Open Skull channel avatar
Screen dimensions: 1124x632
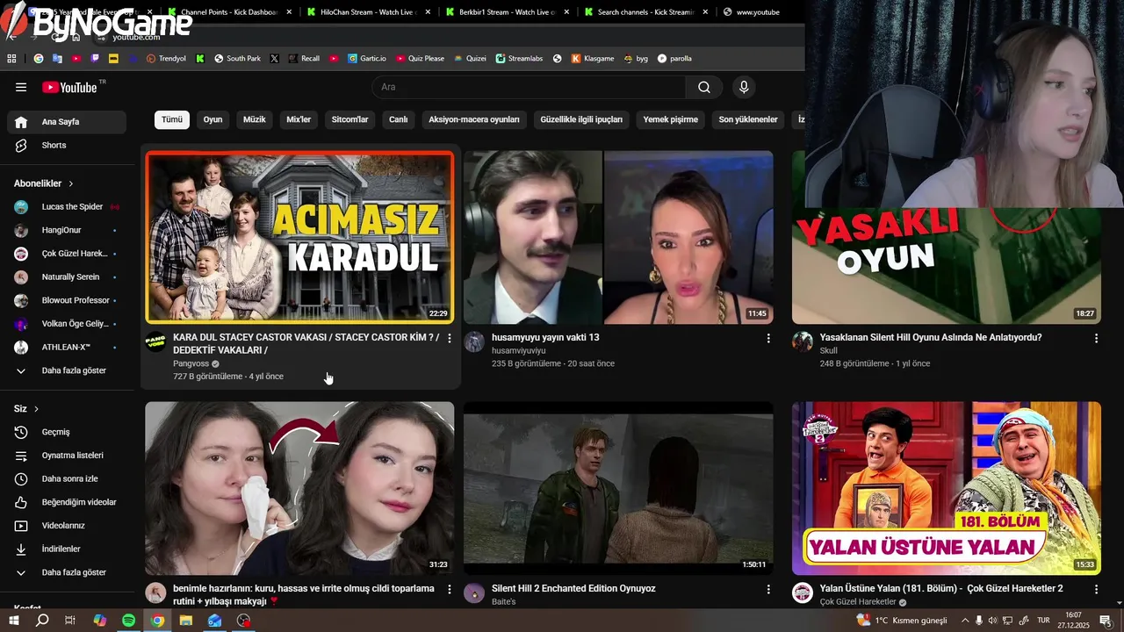tap(803, 342)
